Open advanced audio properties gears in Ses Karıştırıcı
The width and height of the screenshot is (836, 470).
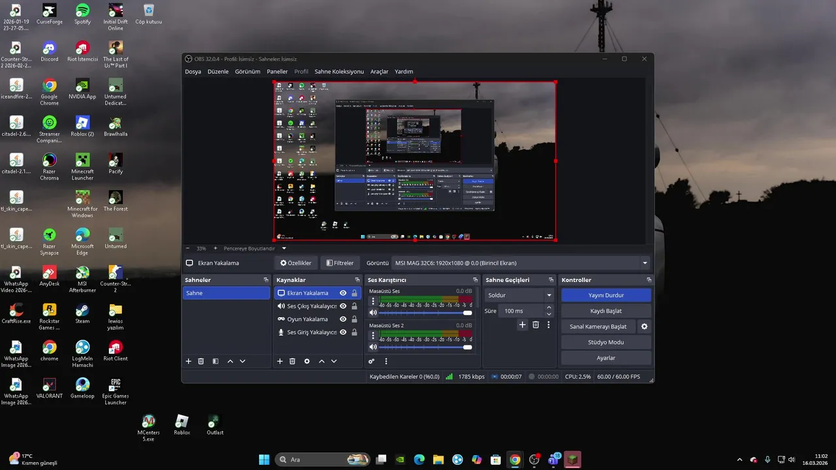point(372,361)
